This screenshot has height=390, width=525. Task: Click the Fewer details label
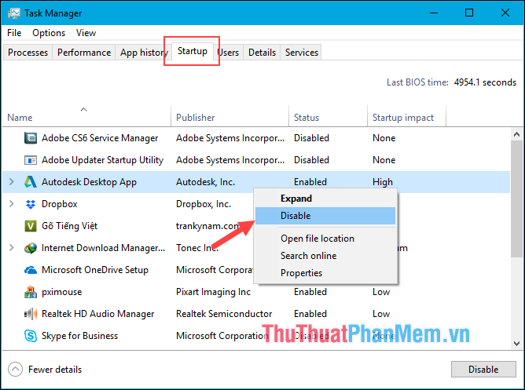(x=55, y=370)
